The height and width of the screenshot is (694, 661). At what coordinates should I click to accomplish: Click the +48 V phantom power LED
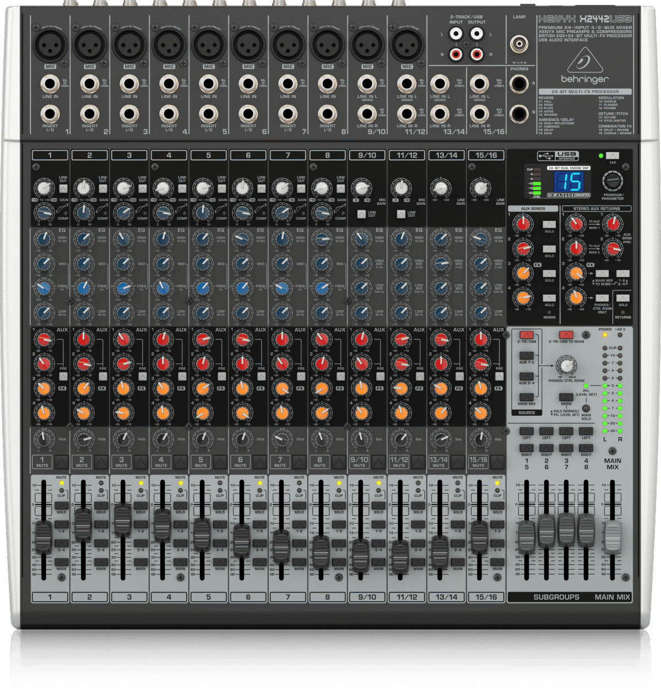[620, 335]
